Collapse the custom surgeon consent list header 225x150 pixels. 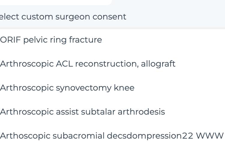112,17
